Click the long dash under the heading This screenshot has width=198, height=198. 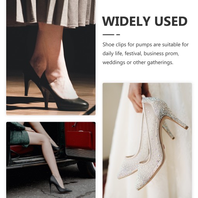pos(108,34)
